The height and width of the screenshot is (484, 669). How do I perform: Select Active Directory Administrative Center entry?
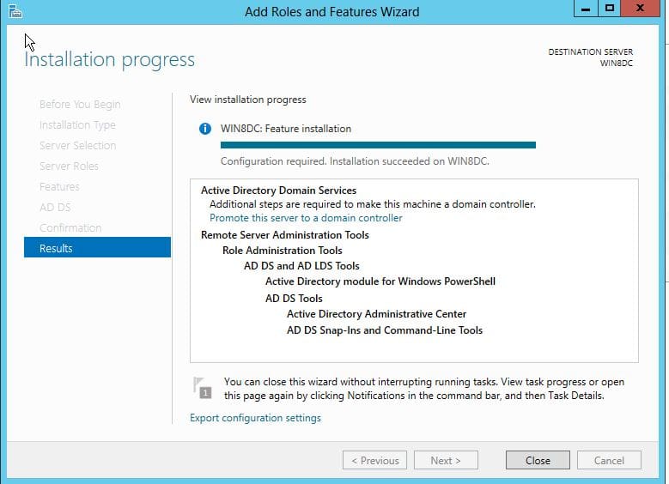376,314
